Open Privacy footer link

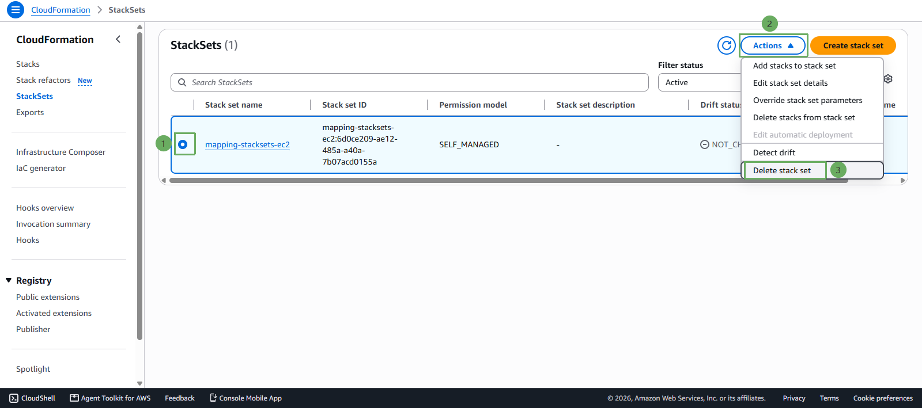pyautogui.click(x=794, y=398)
